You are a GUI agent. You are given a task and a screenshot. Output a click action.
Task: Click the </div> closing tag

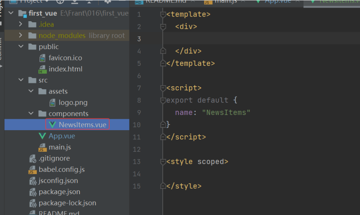188,51
